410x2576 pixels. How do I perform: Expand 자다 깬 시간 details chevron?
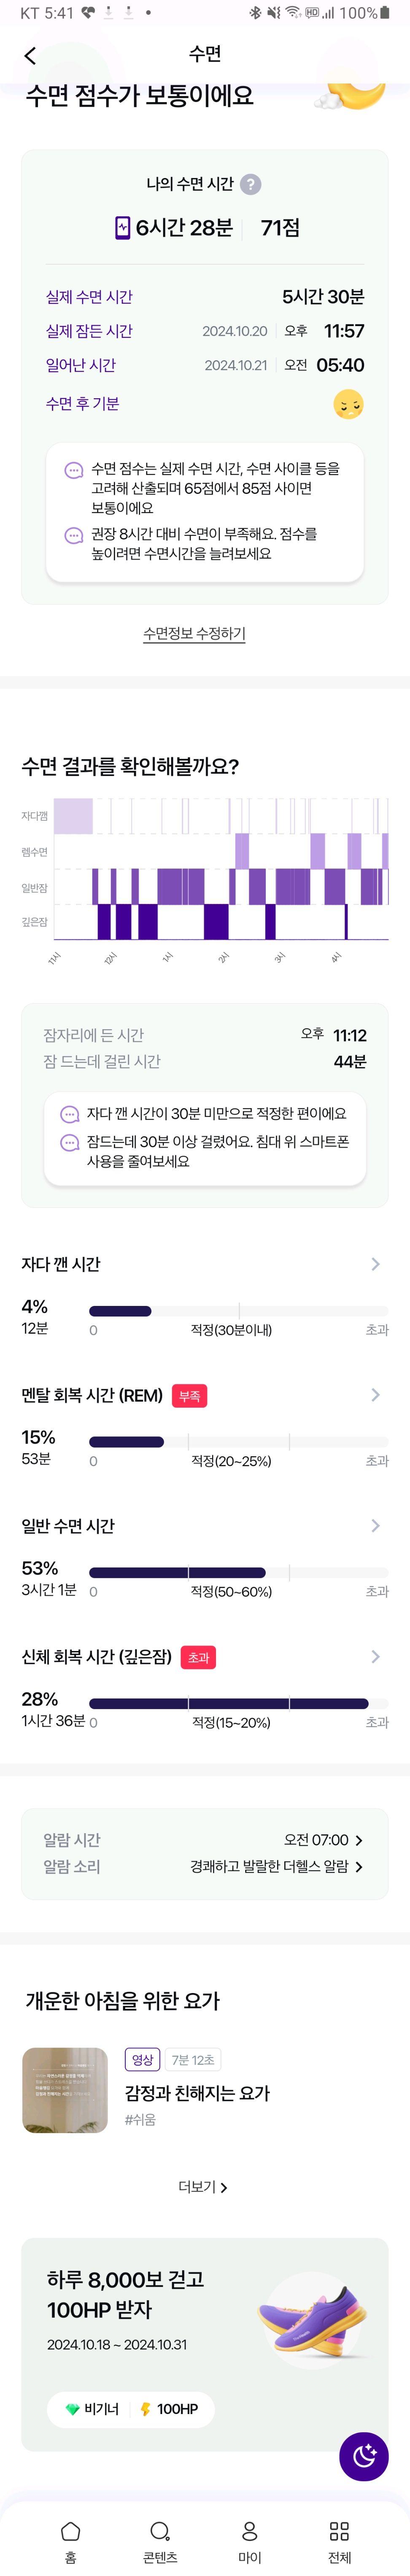point(375,1264)
